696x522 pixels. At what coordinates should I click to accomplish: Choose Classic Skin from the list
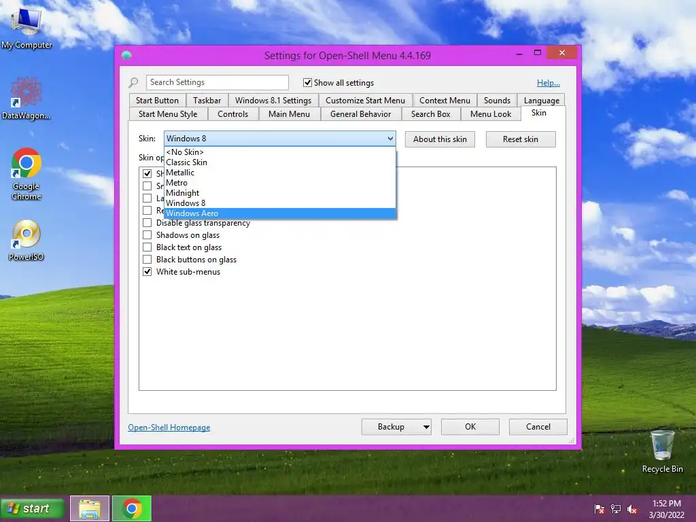click(x=280, y=162)
